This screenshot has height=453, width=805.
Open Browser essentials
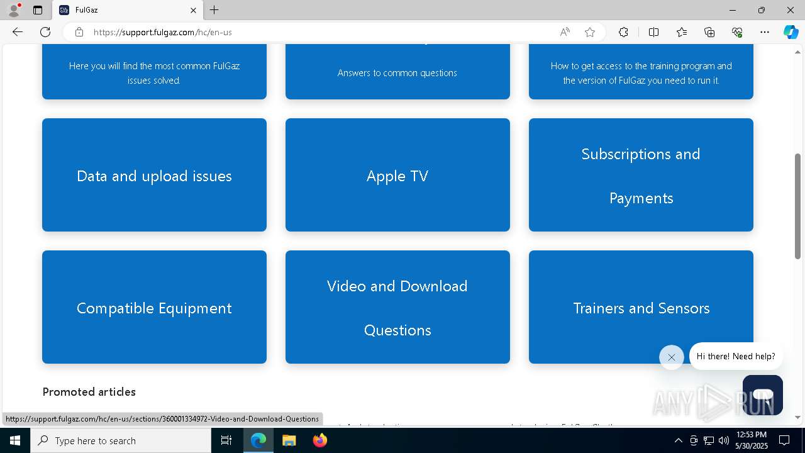pos(737,32)
